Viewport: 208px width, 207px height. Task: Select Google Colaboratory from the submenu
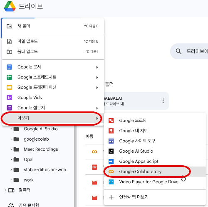(x=155, y=172)
